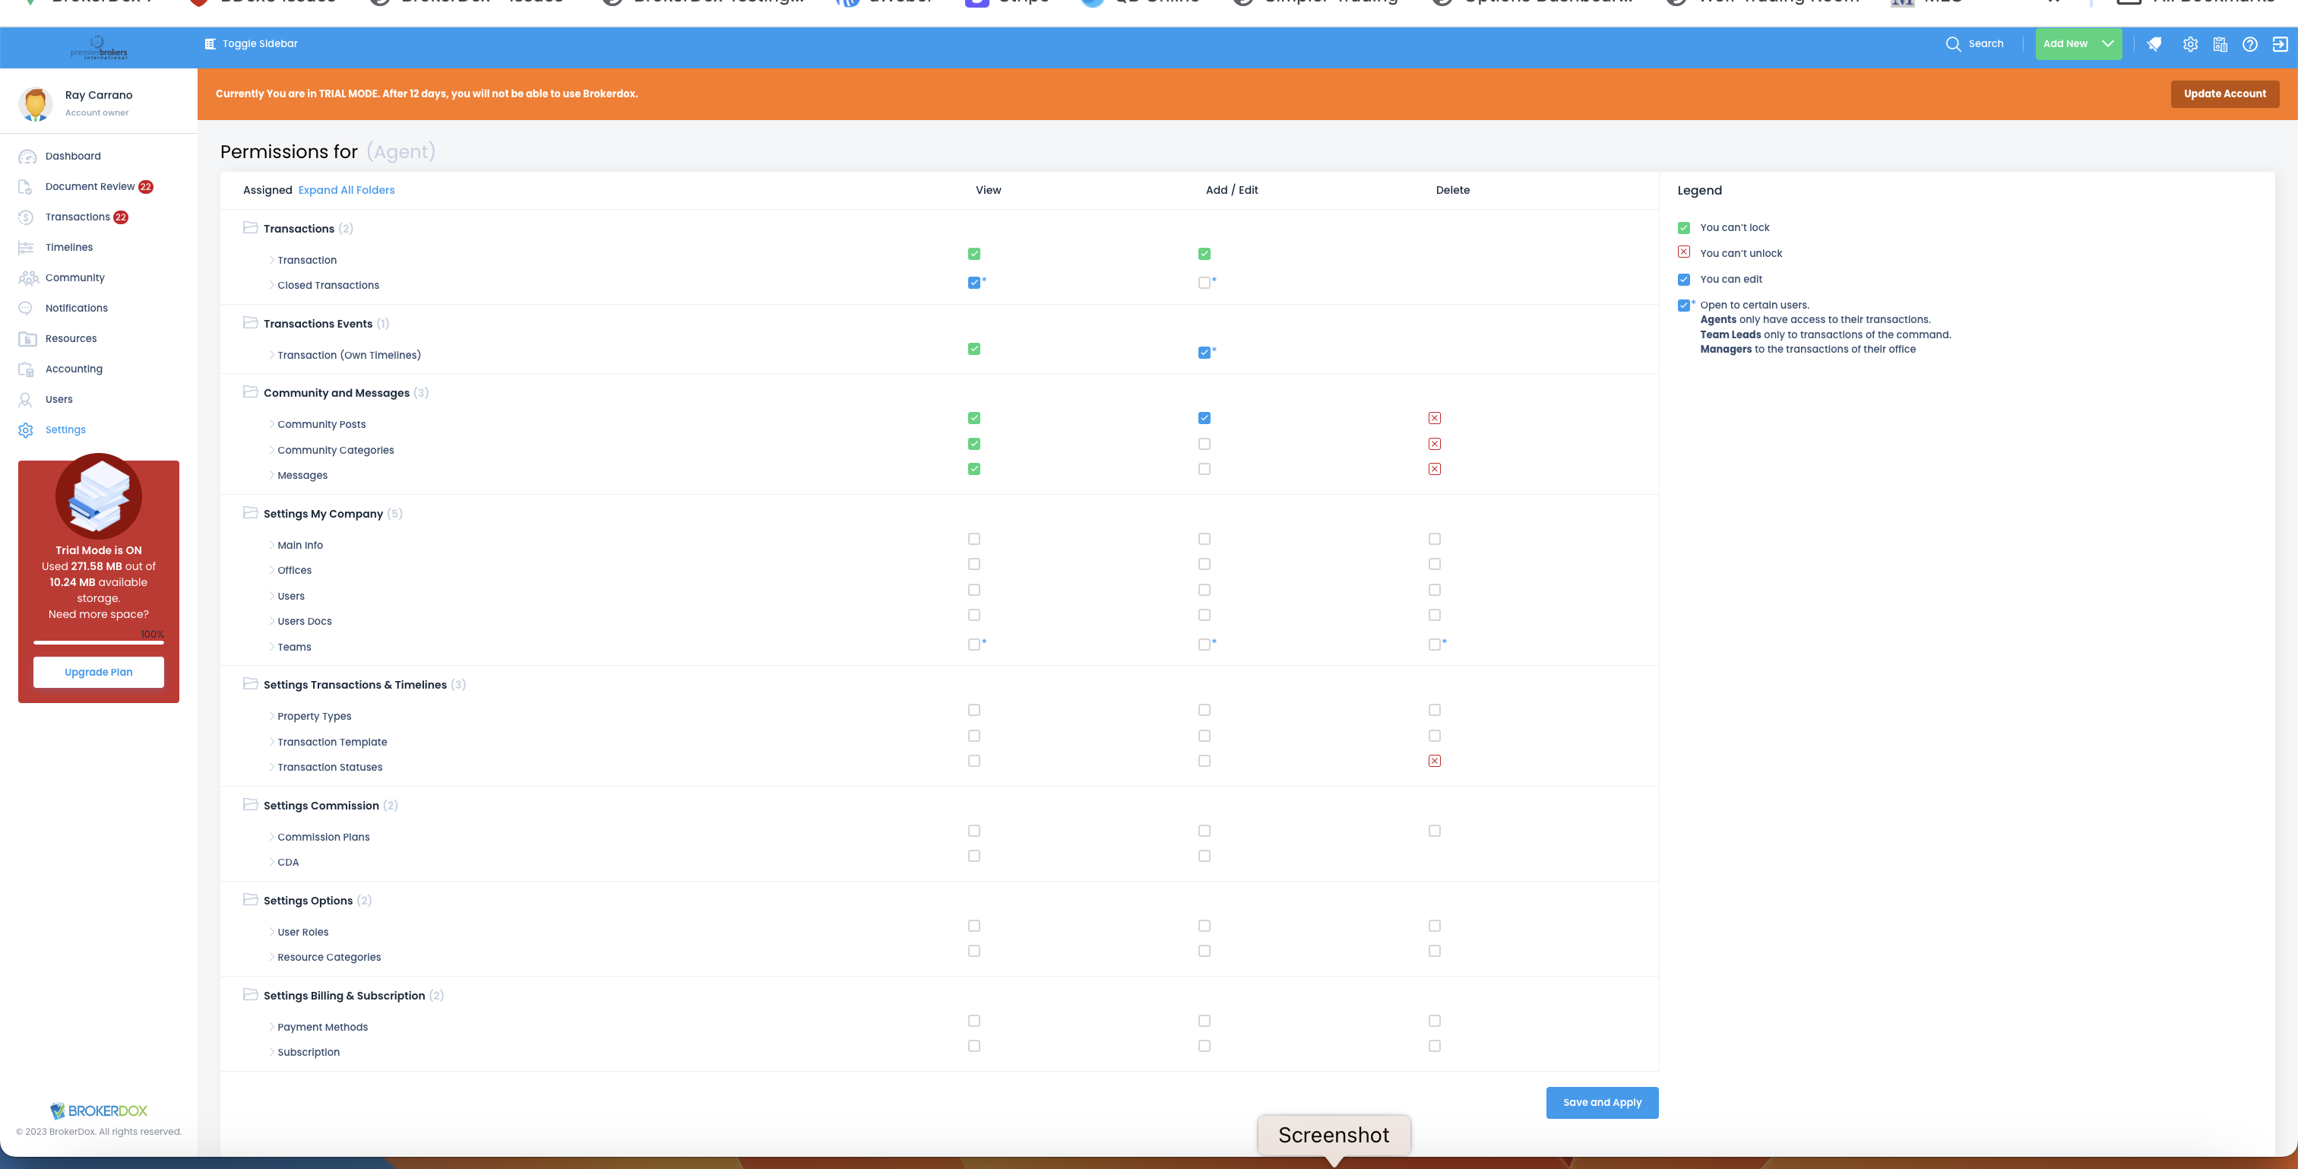Check Commission Plans Delete checkbox
The width and height of the screenshot is (2298, 1169).
[1435, 831]
